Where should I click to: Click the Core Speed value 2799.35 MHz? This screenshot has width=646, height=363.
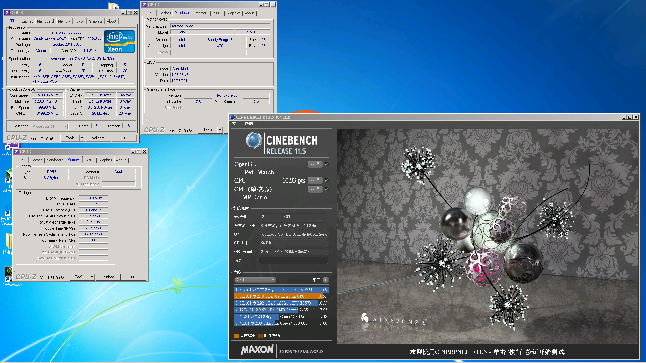[x=47, y=95]
